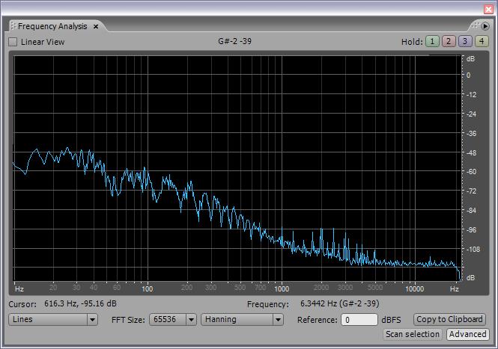The width and height of the screenshot is (498, 349).
Task: Click the panel grip icon beside the play arrow
Action: pyautogui.click(x=475, y=25)
